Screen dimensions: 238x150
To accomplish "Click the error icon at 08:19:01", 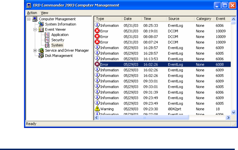I will click(x=97, y=31).
